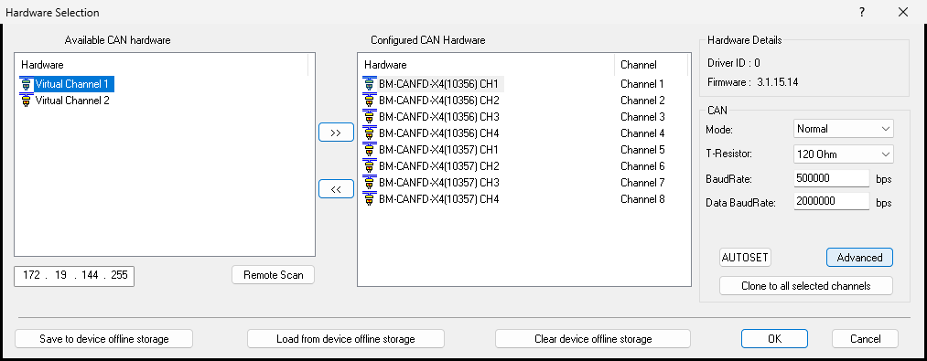927x361 pixels.
Task: Click the BM-CANFD-X4(10357) CH4 device icon
Action: point(370,200)
